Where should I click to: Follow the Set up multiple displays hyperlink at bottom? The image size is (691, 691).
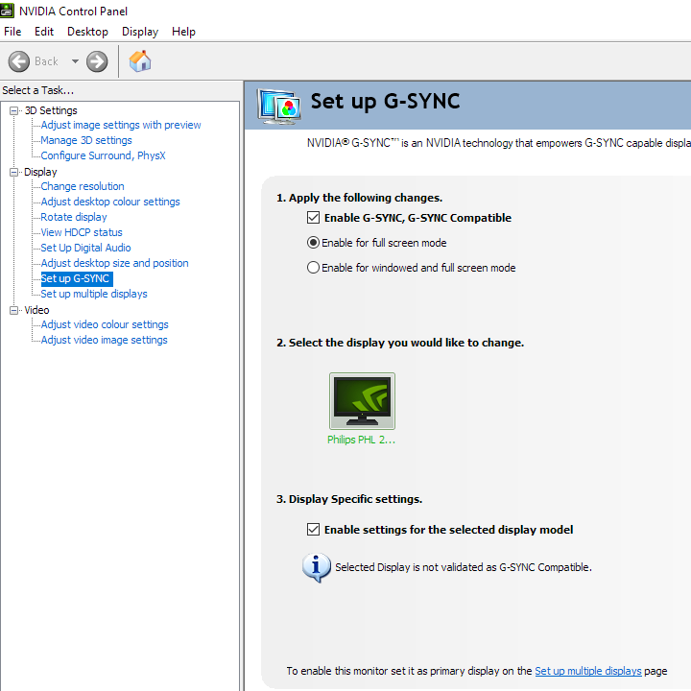point(588,671)
